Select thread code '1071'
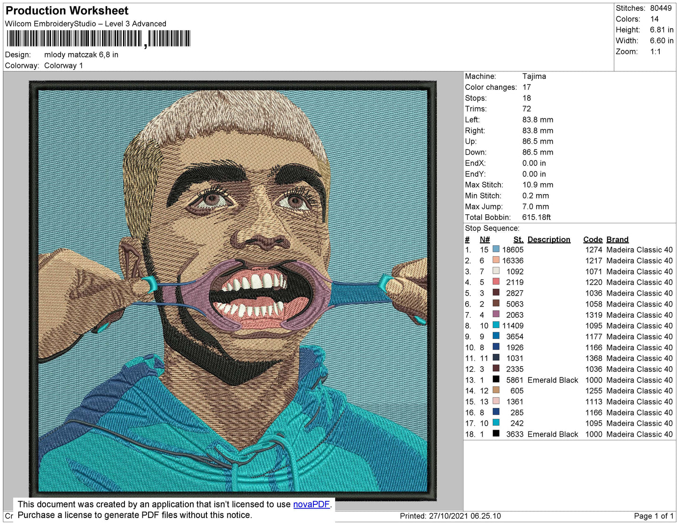This screenshot has height=525, width=679. (593, 271)
